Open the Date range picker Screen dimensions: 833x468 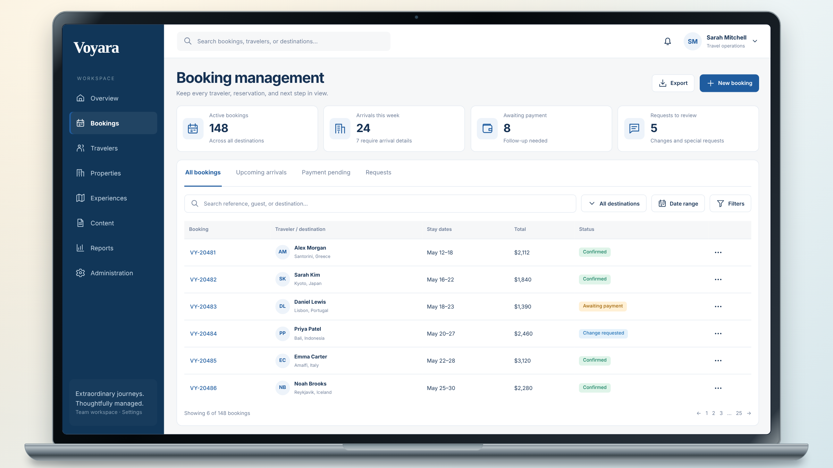(x=678, y=203)
